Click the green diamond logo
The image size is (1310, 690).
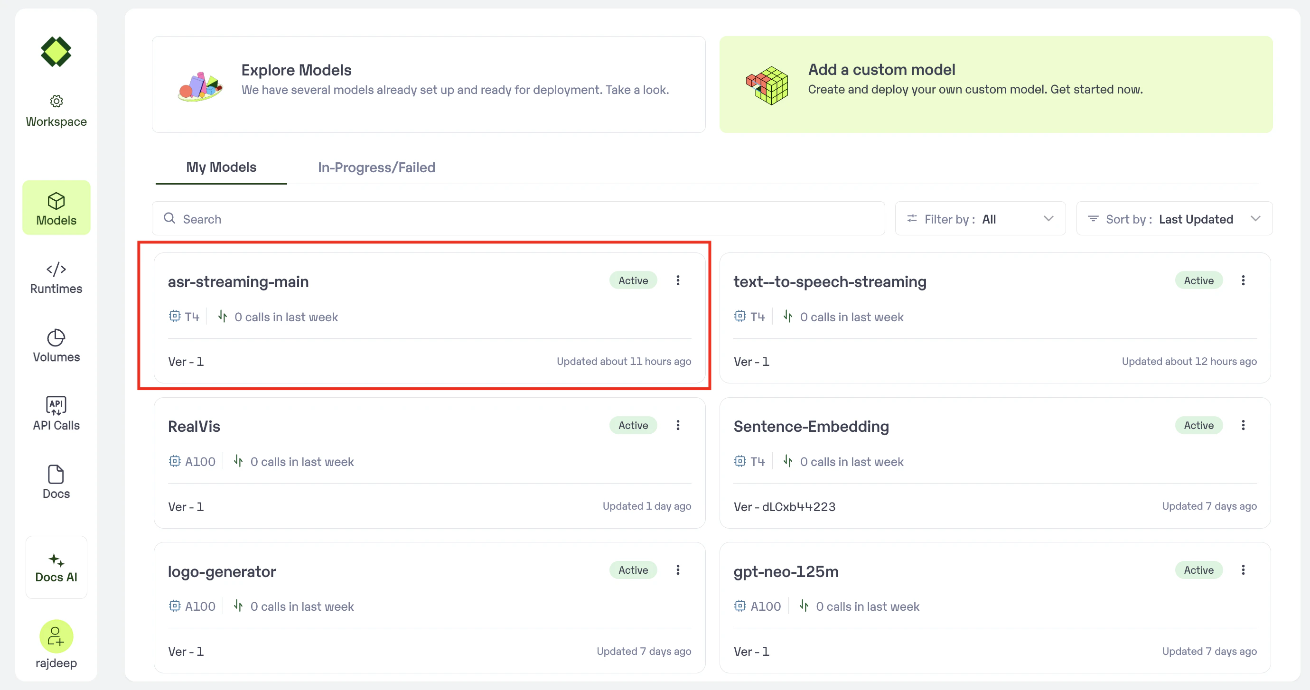click(56, 51)
